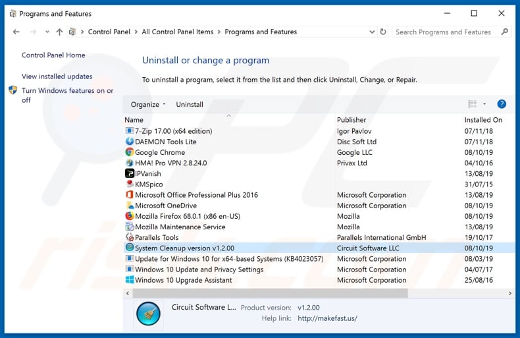Click the System Cleanup list icon
The height and width of the screenshot is (338, 520).
click(x=129, y=248)
